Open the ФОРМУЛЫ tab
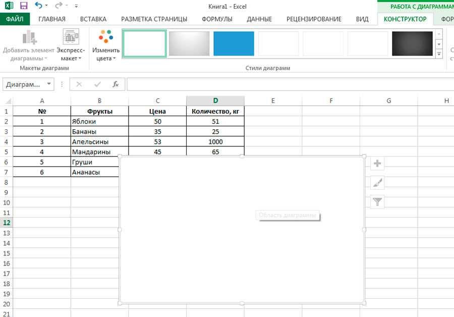This screenshot has height=317, width=454. [x=217, y=19]
